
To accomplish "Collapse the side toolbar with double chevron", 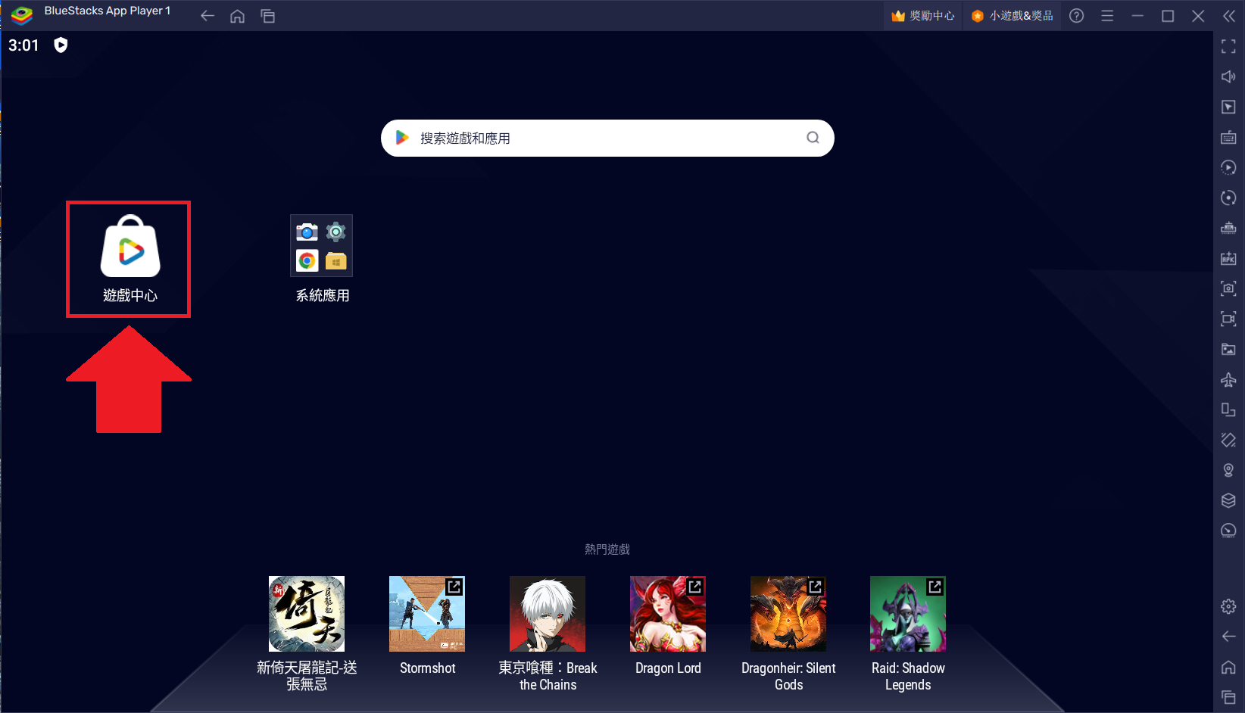I will [1228, 16].
